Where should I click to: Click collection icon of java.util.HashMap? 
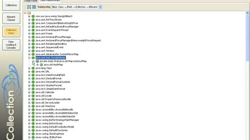[x=41, y=65]
